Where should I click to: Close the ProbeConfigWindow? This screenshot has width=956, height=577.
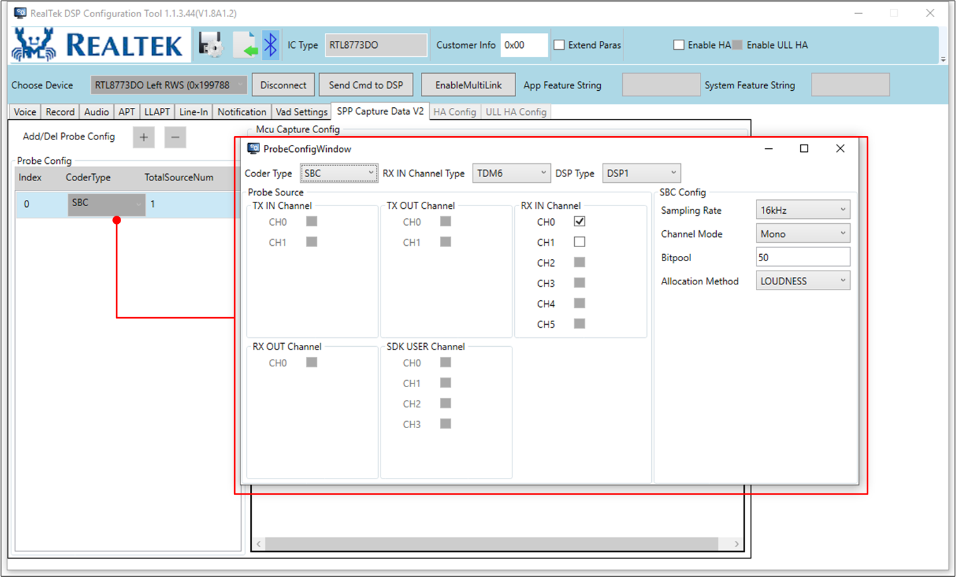coord(840,148)
